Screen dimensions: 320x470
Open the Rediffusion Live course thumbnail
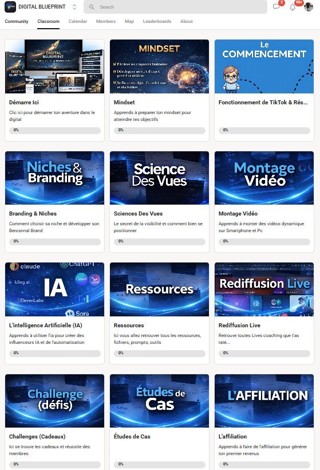(264, 289)
